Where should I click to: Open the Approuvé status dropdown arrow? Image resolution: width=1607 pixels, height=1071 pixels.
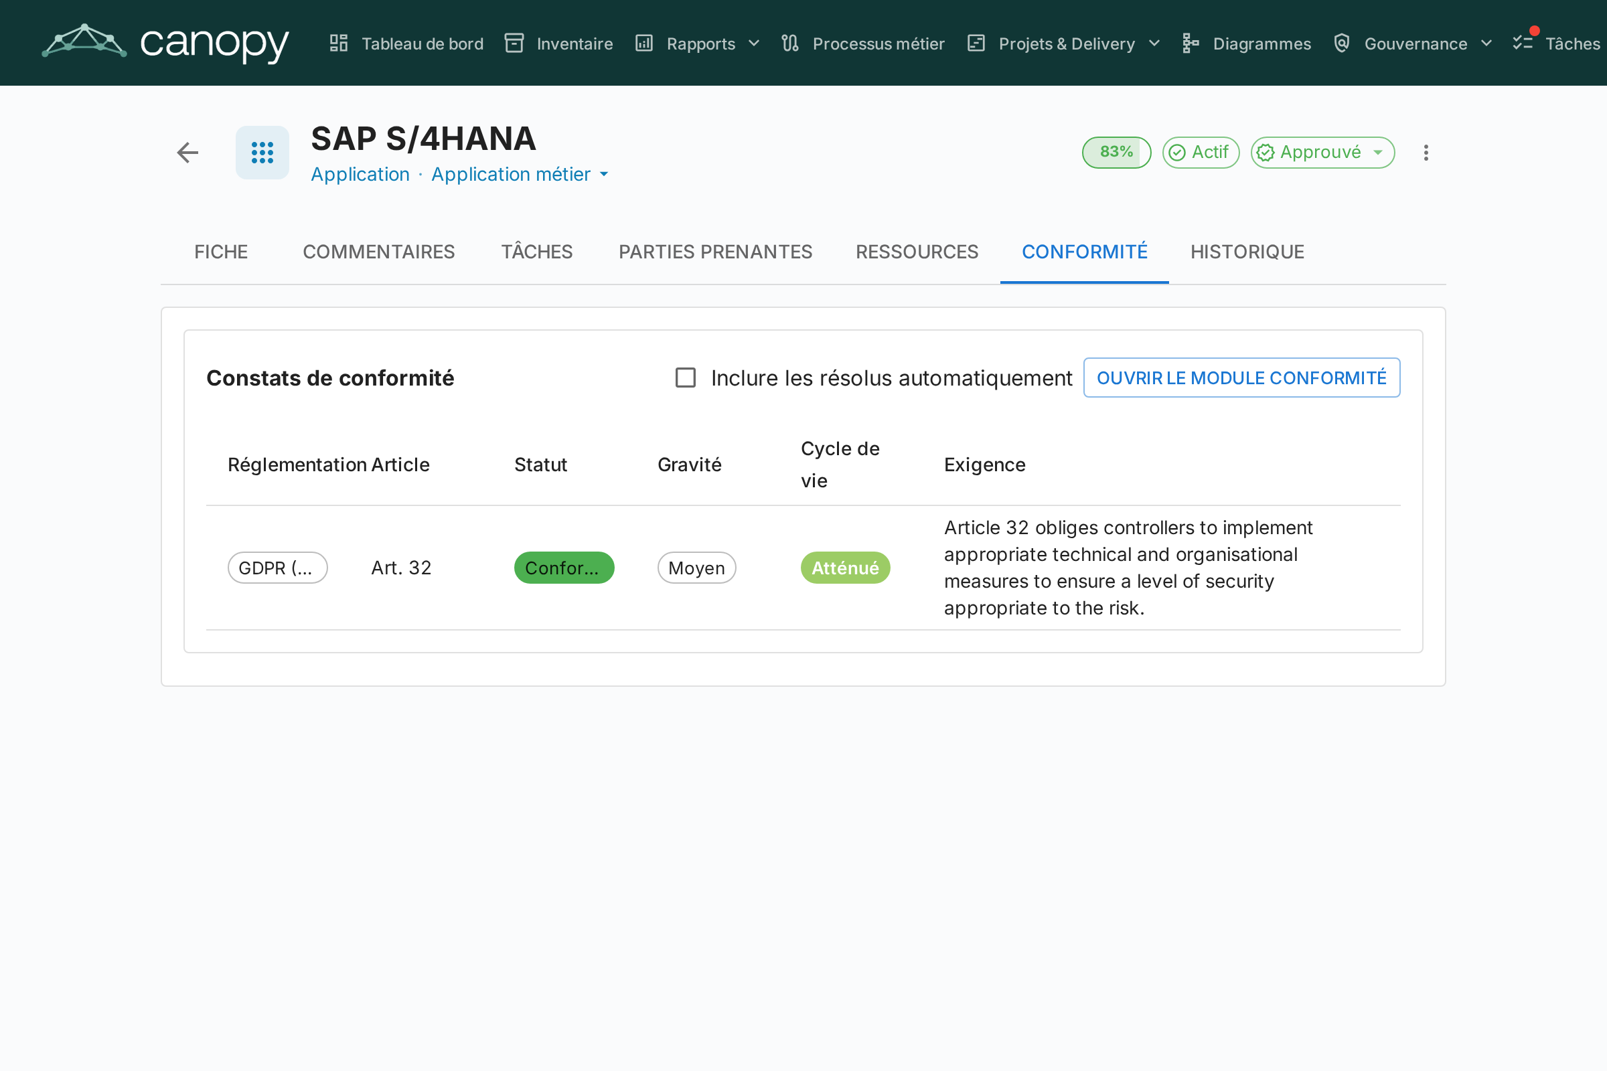click(1378, 153)
